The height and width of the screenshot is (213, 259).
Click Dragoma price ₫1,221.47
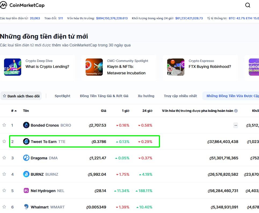click(x=98, y=158)
